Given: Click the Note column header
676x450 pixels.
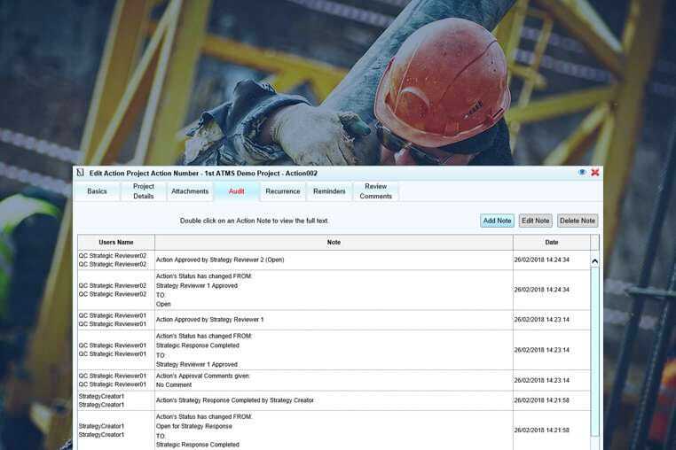Looking at the screenshot, I should point(334,242).
